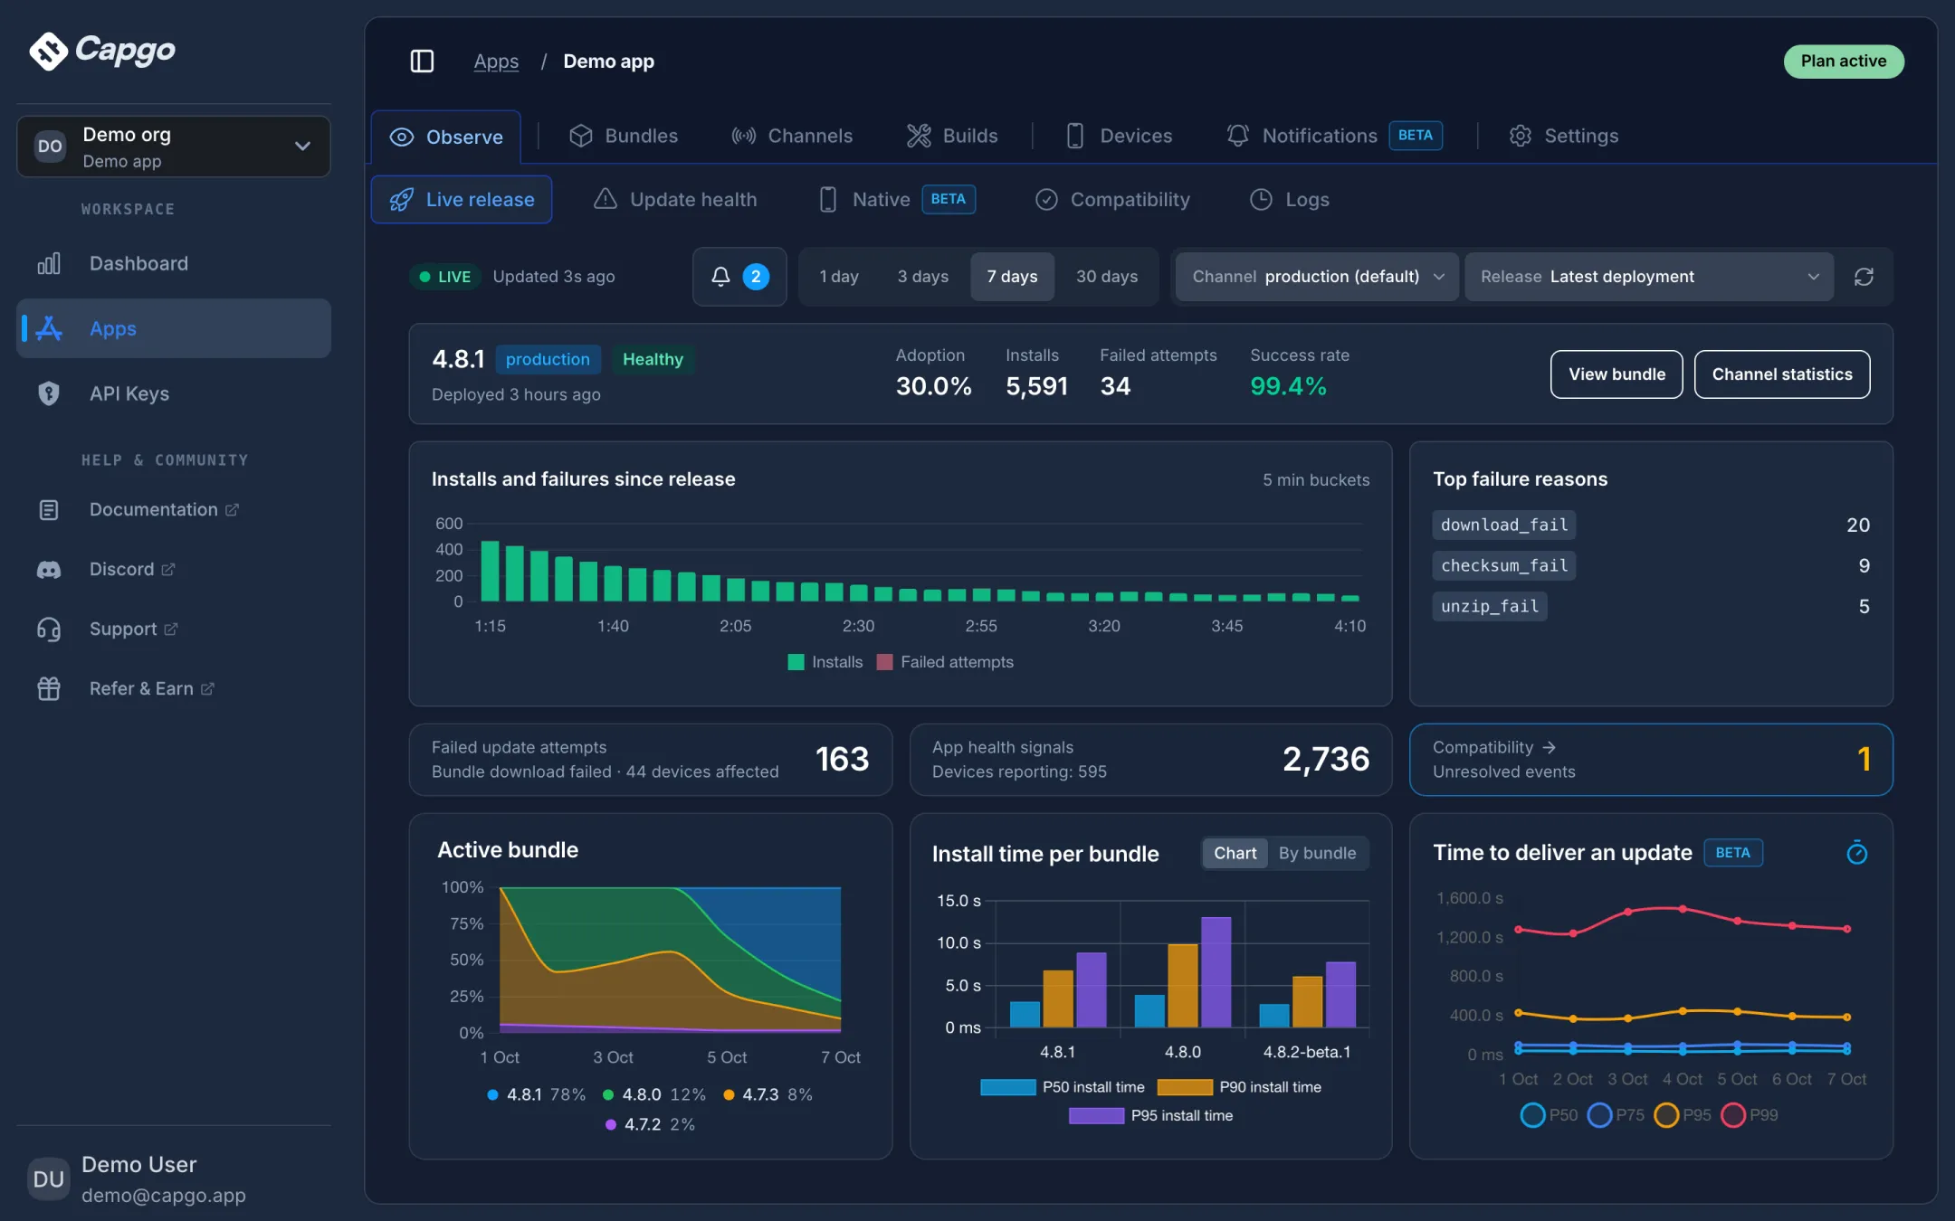The height and width of the screenshot is (1221, 1955).
Task: Click the Capgo logo
Action: tap(102, 51)
